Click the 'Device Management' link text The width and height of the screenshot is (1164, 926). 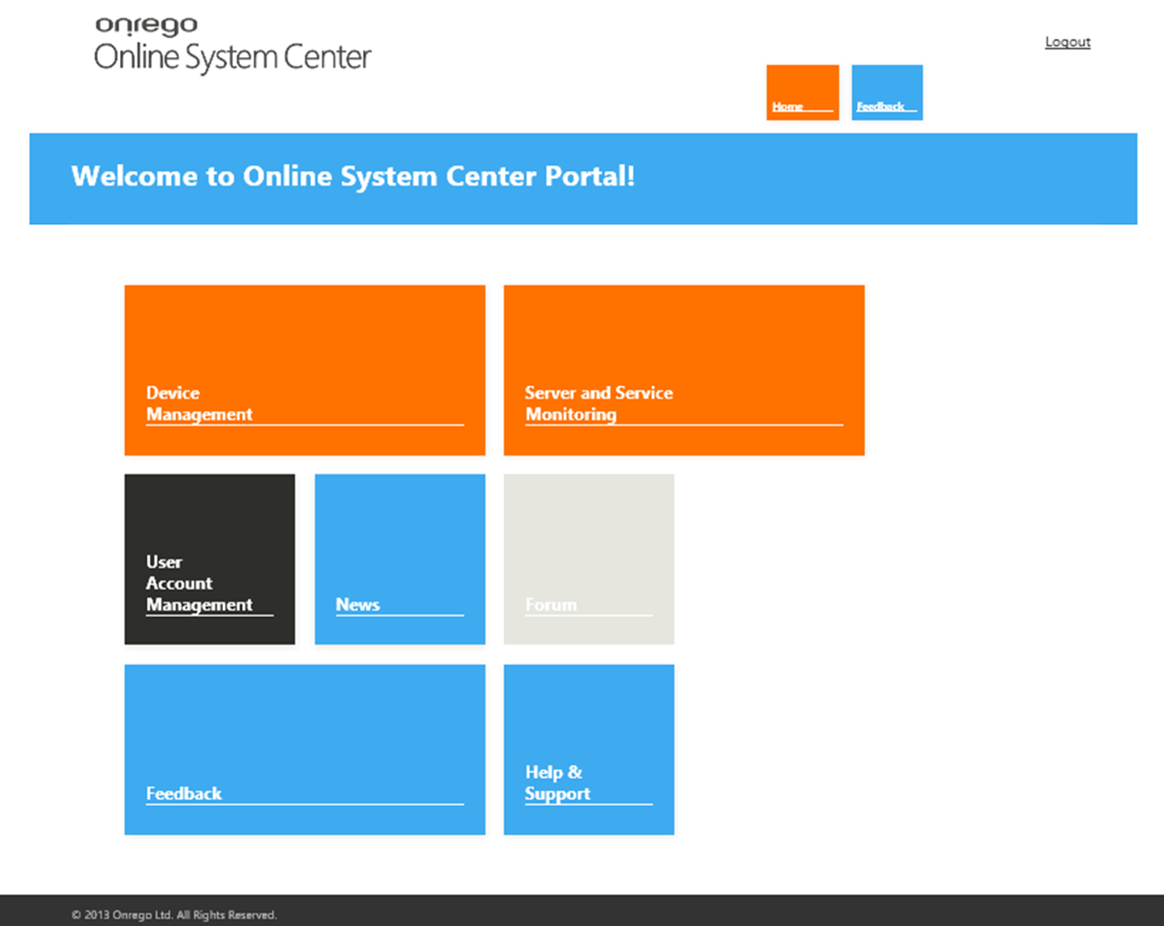tap(199, 404)
